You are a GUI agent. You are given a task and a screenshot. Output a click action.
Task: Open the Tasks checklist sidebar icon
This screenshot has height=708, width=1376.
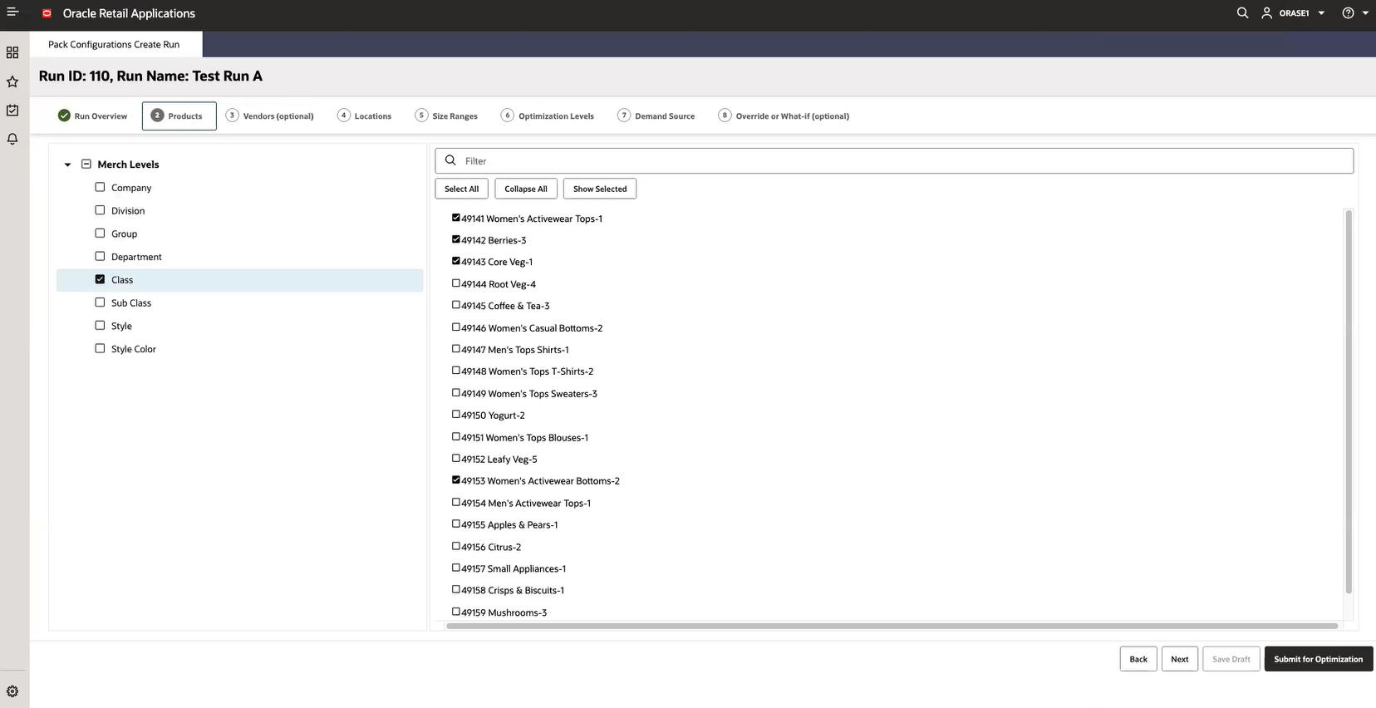12,111
